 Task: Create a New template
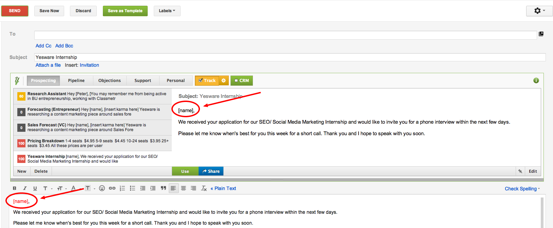point(22,171)
